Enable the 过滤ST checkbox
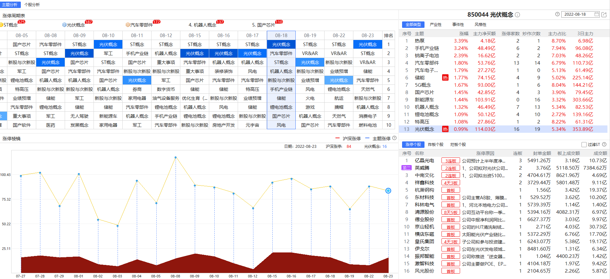Screen dimensions: 610x279 click(x=584, y=145)
